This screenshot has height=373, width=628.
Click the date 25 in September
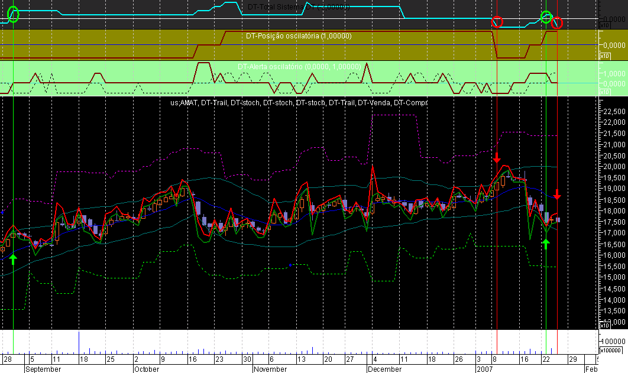[110, 359]
